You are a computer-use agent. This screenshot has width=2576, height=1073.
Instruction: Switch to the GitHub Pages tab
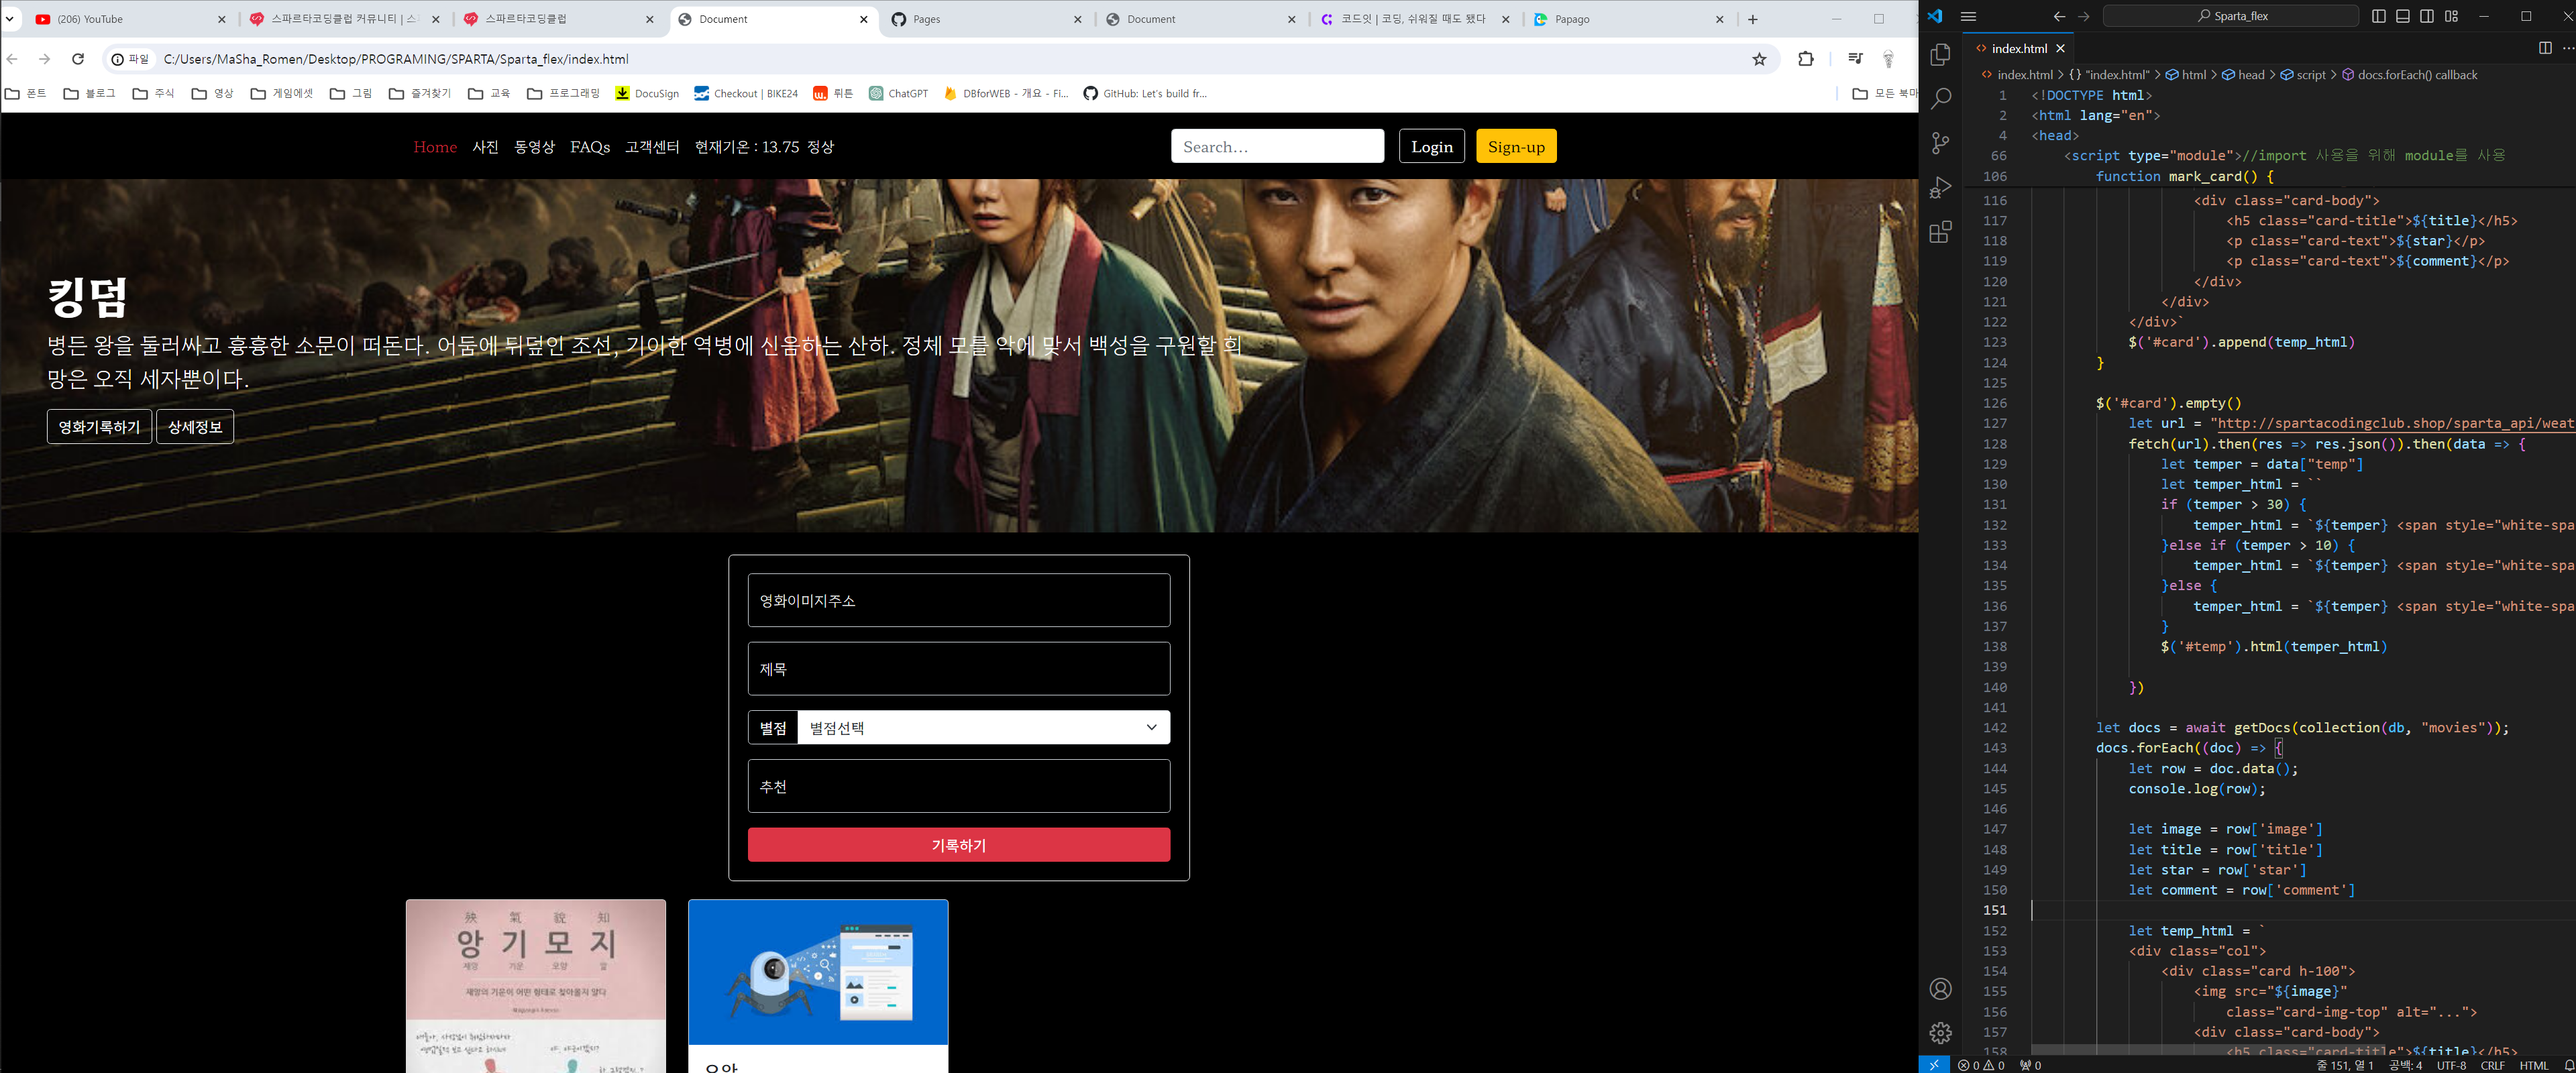(987, 19)
